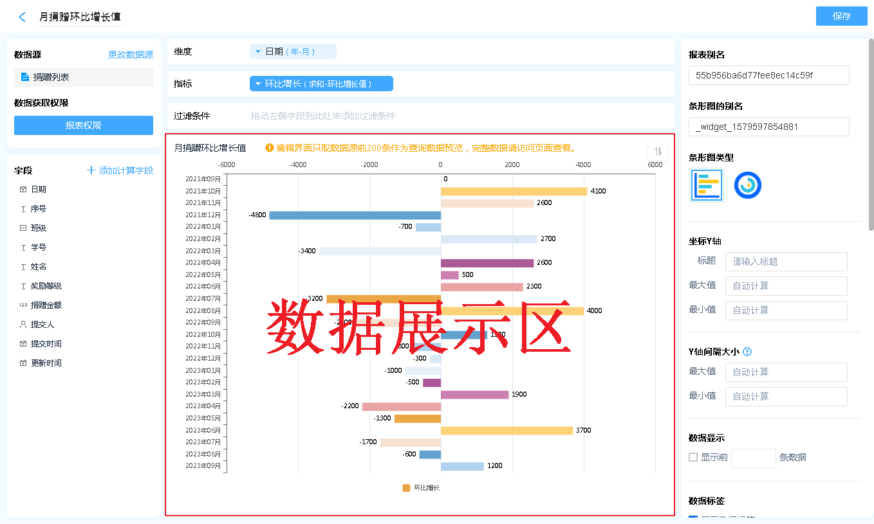Click the 报表别名 input field
The width and height of the screenshot is (874, 524).
[768, 75]
